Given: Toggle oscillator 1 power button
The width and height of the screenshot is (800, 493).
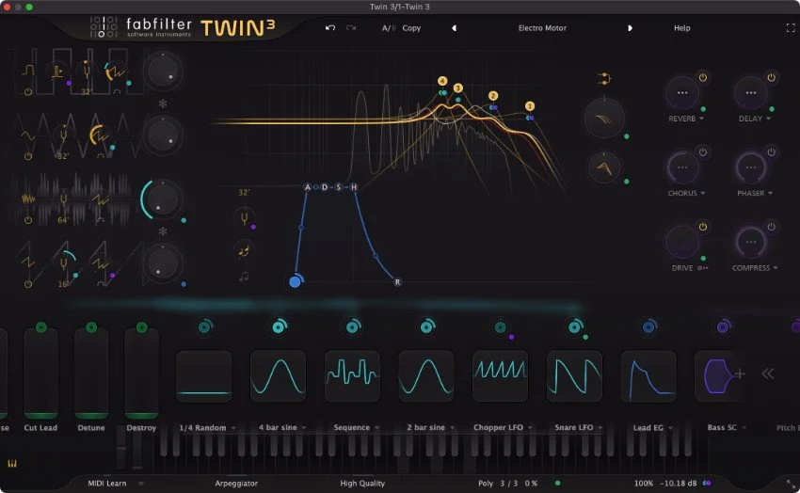Looking at the screenshot, I should [28, 92].
